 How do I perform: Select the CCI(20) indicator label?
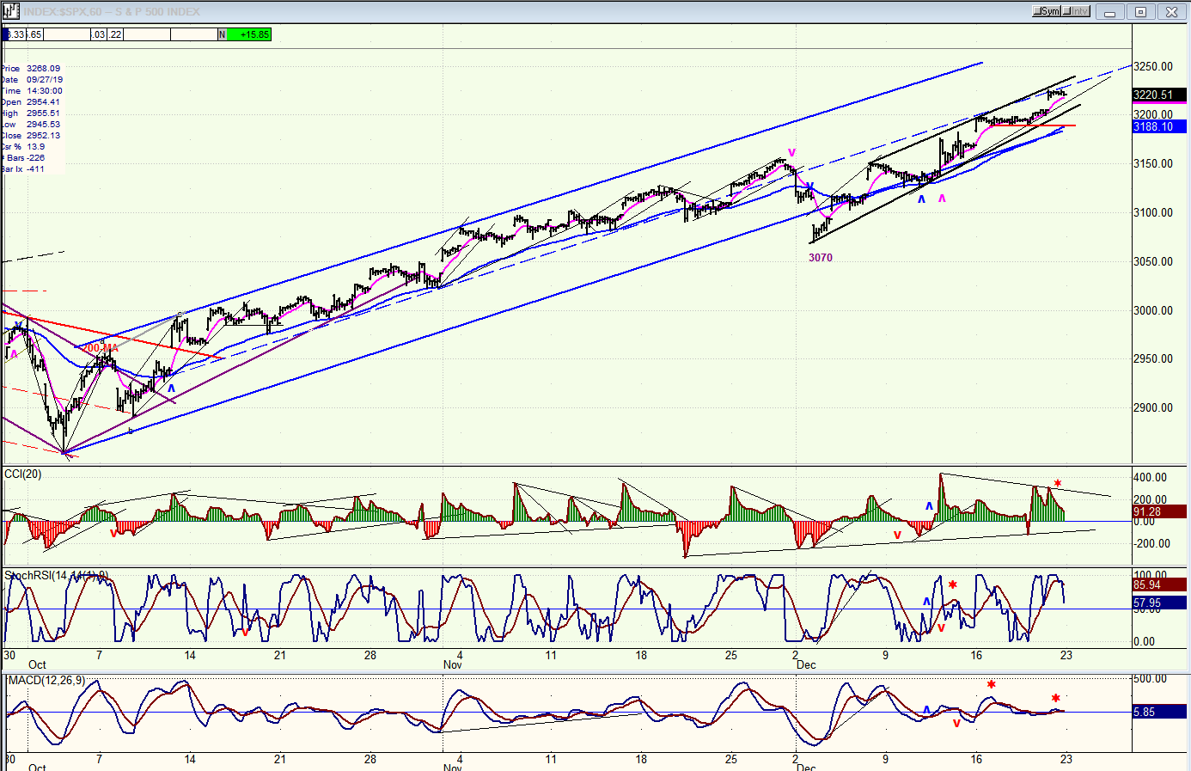coord(23,474)
